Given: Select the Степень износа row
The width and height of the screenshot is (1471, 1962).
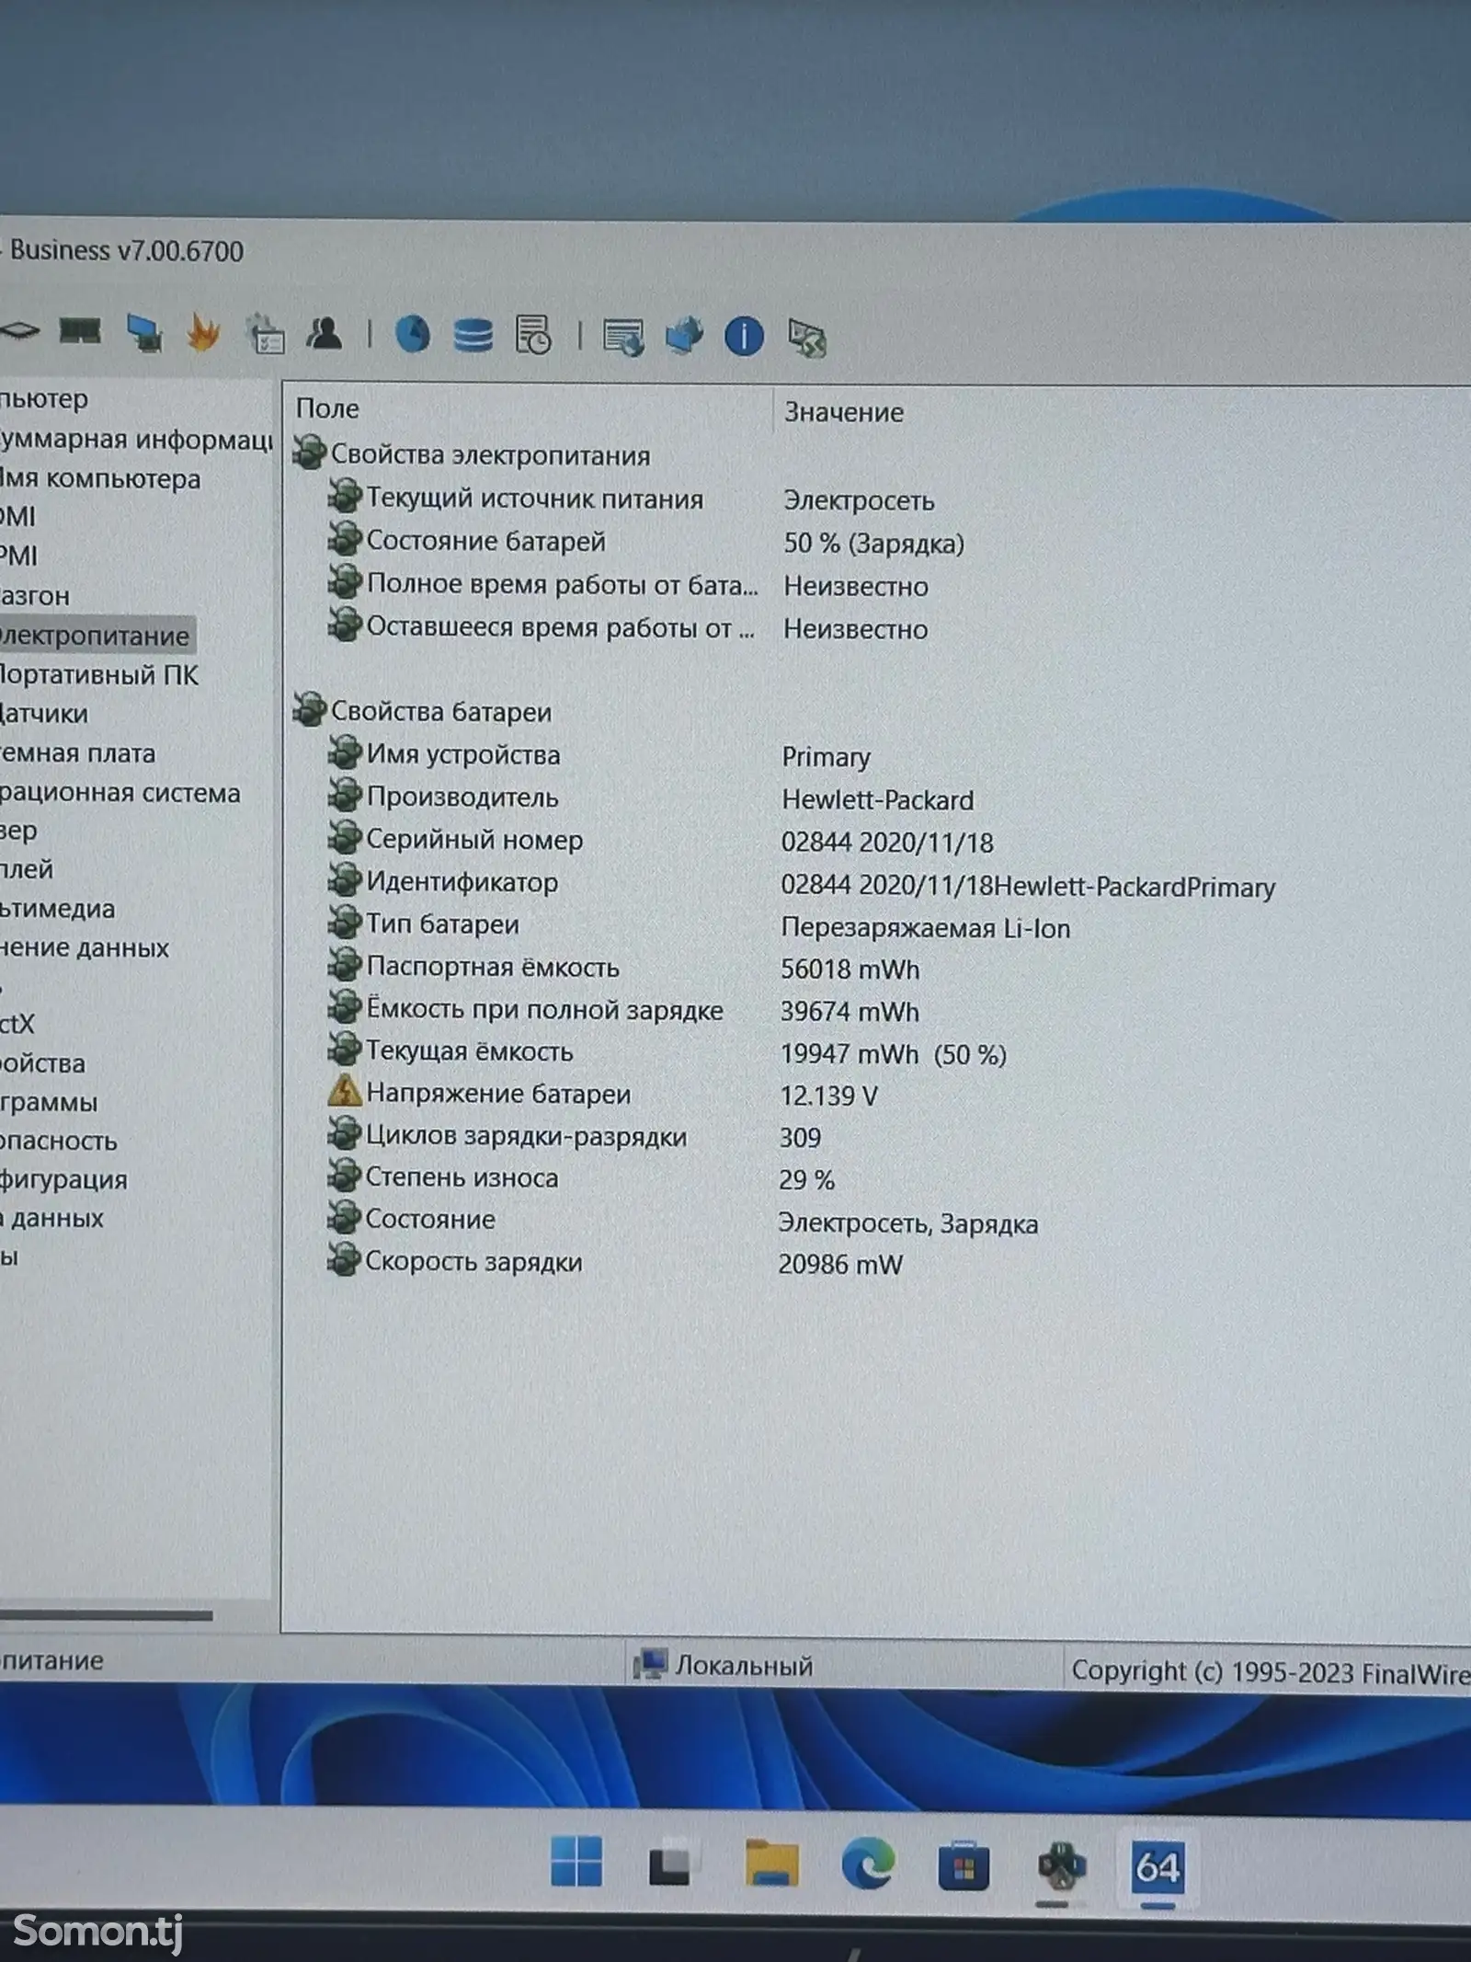Looking at the screenshot, I should click(581, 1178).
